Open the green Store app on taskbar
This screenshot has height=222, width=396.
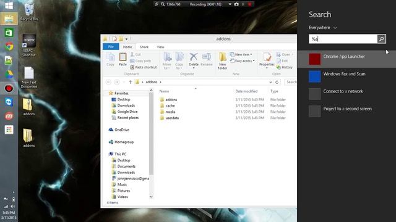point(9,33)
